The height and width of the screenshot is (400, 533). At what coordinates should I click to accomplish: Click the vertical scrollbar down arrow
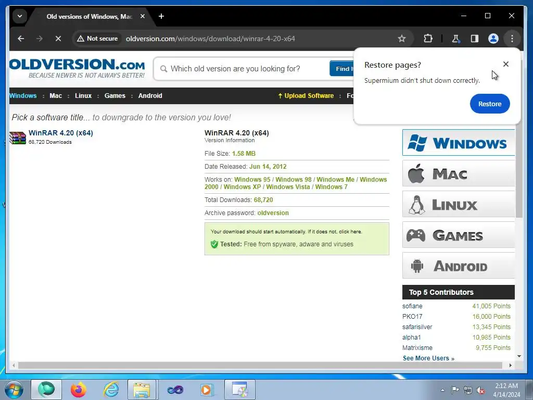click(519, 356)
